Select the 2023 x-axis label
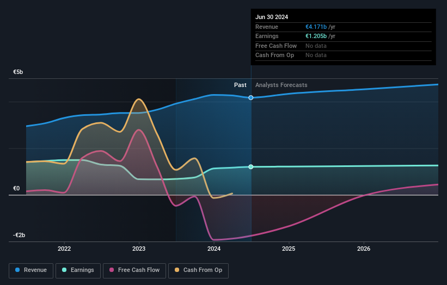447x285 pixels. 139,249
